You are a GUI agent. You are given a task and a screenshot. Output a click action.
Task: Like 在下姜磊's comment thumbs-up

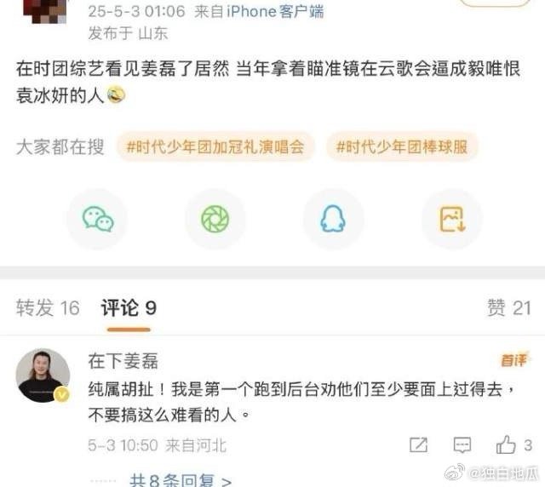coord(505,444)
